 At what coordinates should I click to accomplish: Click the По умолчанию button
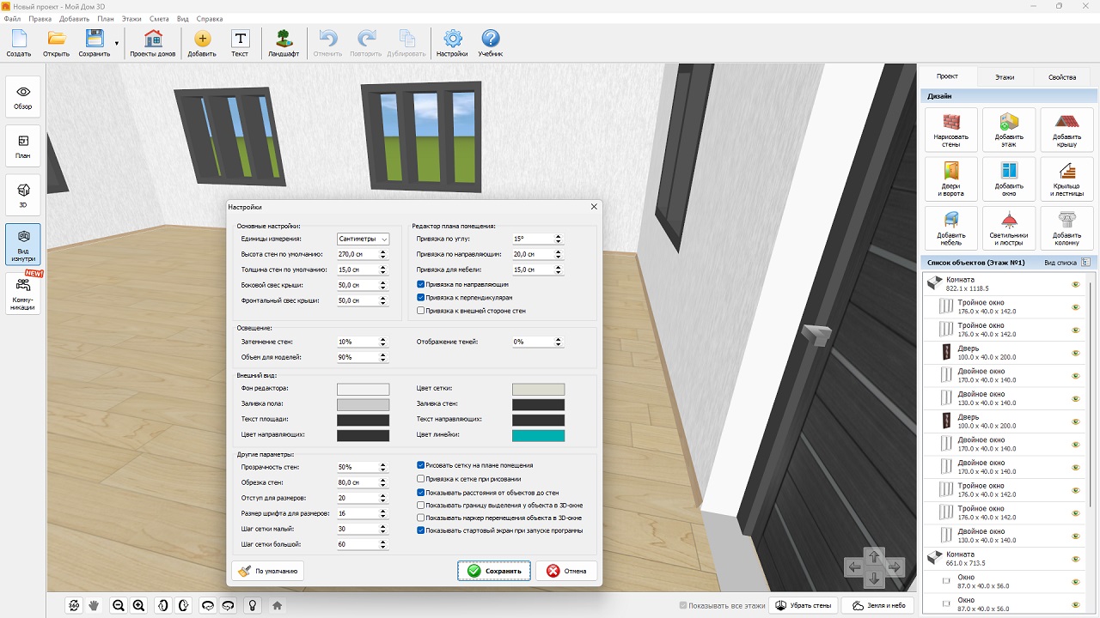coord(267,571)
